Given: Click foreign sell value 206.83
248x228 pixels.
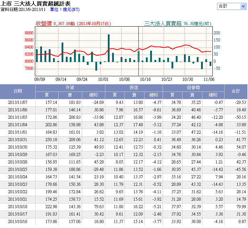Looking at the screenshot, I should (75, 117).
